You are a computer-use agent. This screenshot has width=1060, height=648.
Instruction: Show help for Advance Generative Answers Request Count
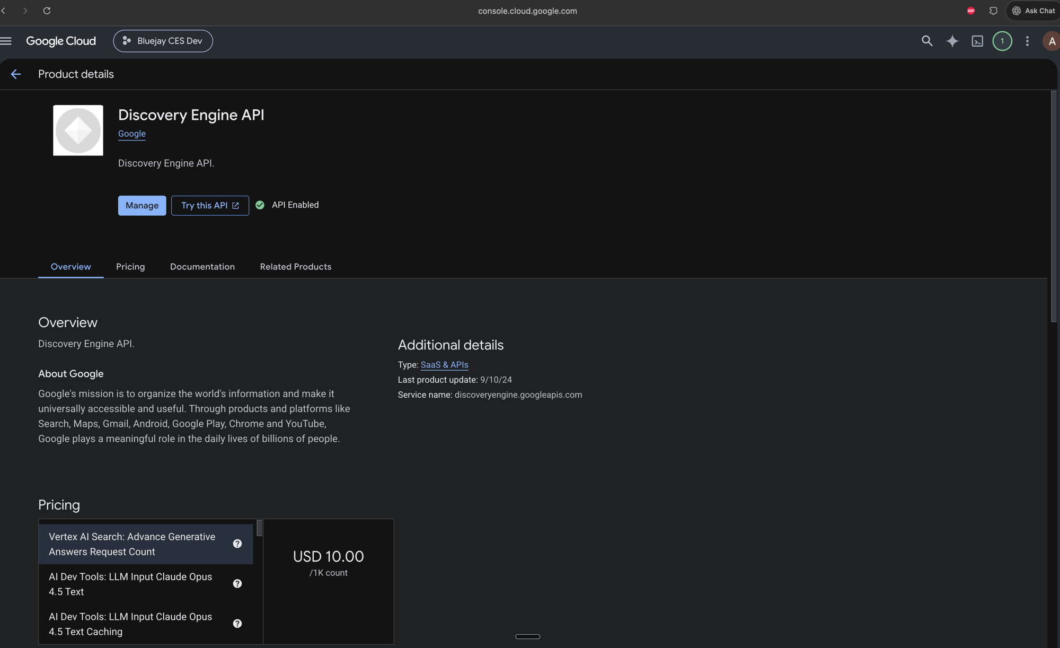tap(237, 544)
